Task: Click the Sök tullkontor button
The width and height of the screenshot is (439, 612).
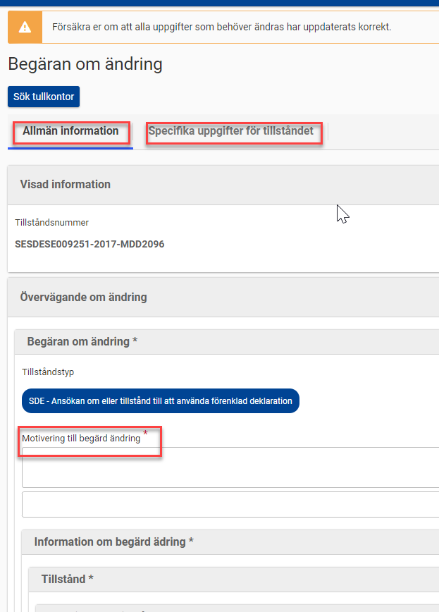Action: (44, 97)
